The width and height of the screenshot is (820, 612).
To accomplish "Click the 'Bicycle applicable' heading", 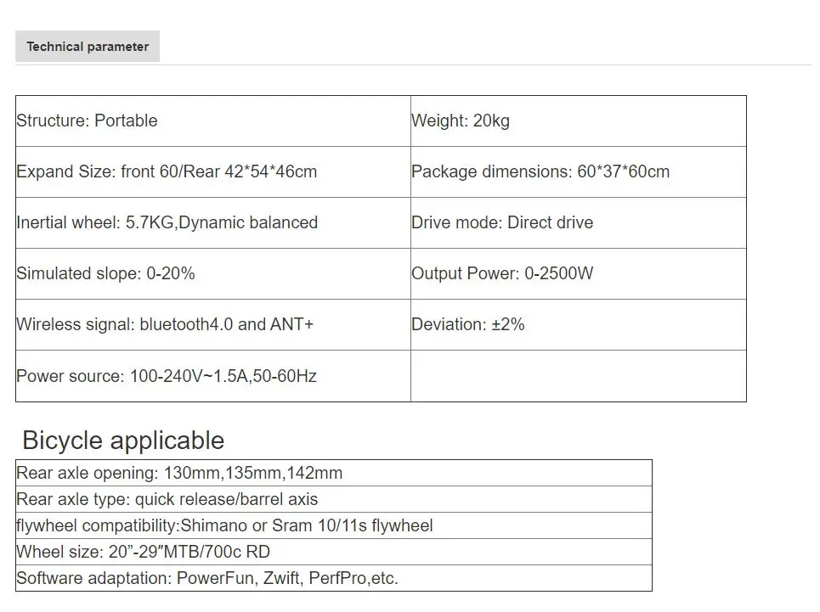I will pos(123,441).
